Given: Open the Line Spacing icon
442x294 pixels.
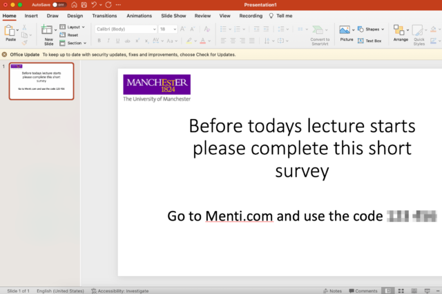Looking at the screenshot, I should click(281, 29).
